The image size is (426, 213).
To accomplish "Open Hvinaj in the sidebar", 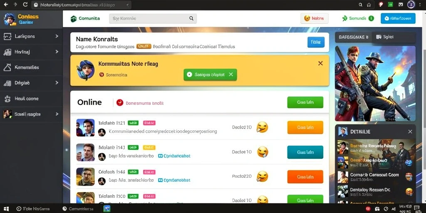I will 31,52.
